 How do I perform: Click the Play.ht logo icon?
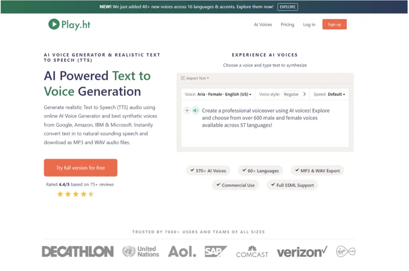click(x=54, y=24)
